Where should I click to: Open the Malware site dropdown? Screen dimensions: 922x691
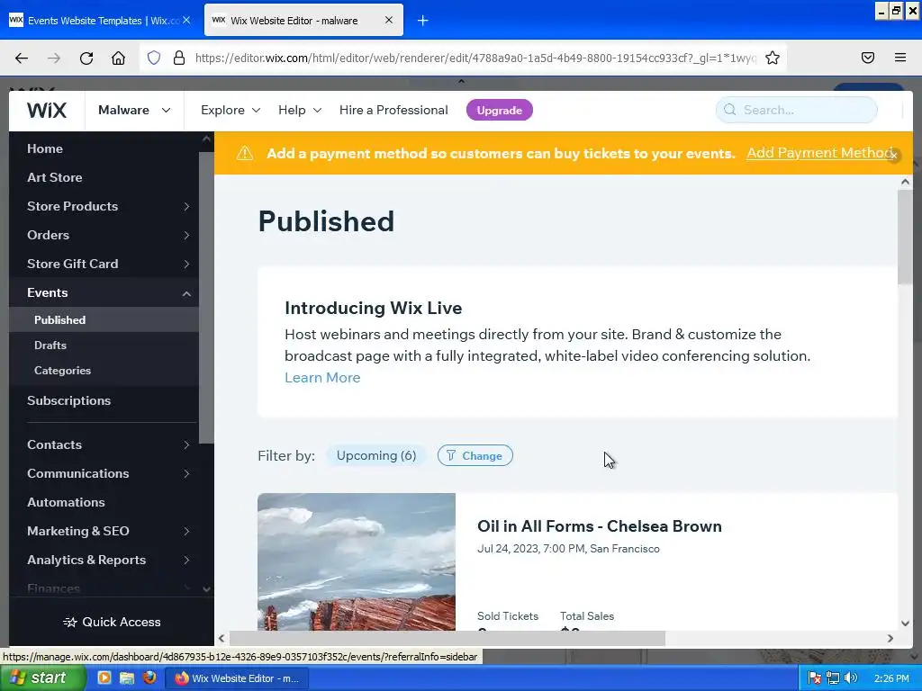[x=134, y=110]
